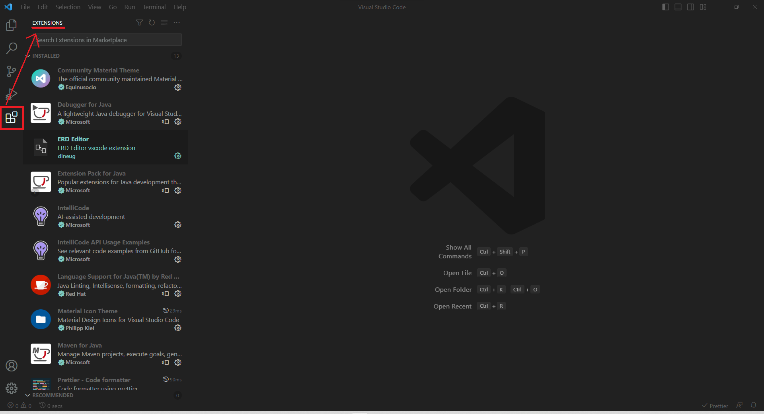The image size is (764, 414).
Task: Toggle Secondary Side Bar layout button
Action: pyautogui.click(x=691, y=7)
